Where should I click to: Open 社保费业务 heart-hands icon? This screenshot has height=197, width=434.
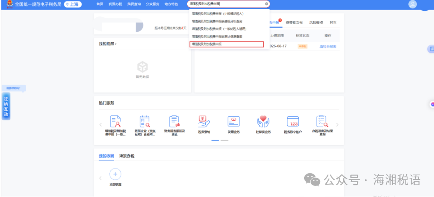(x=263, y=122)
